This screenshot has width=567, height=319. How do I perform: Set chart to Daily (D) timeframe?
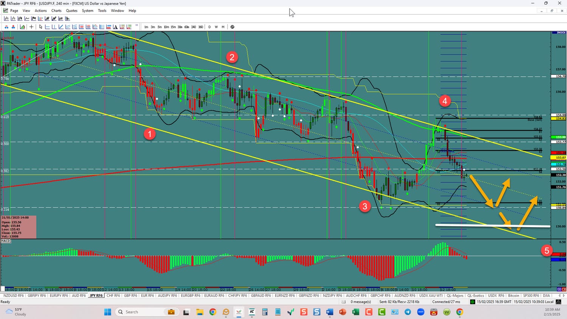point(210,27)
